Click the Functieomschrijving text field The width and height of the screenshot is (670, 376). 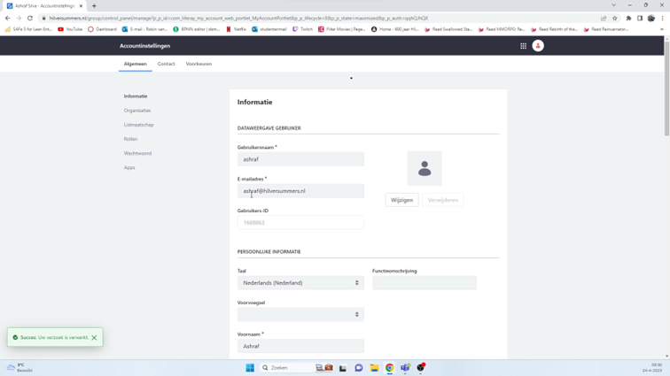click(x=424, y=283)
